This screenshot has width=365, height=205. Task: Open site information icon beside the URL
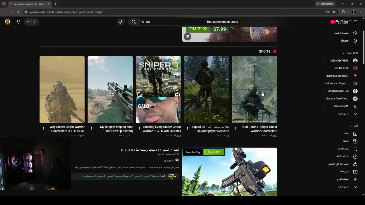(26, 12)
